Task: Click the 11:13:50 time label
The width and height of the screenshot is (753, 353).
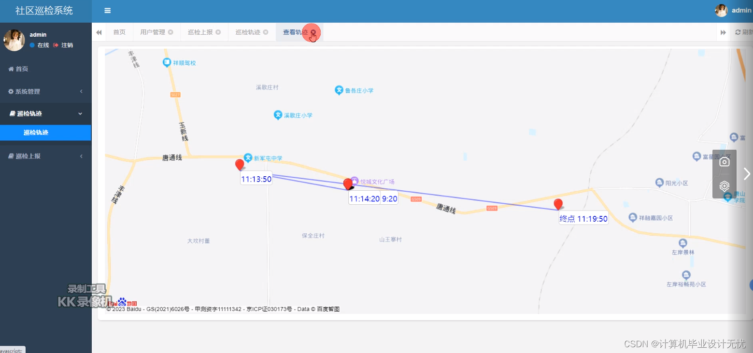Action: pos(256,179)
